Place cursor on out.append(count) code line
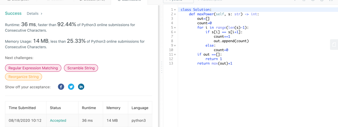Image resolution: width=338 pixels, height=127 pixels. (231, 41)
